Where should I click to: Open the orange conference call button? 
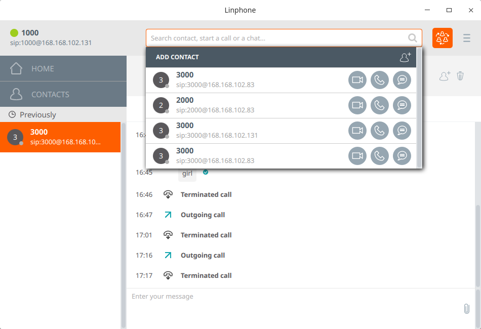pyautogui.click(x=442, y=38)
